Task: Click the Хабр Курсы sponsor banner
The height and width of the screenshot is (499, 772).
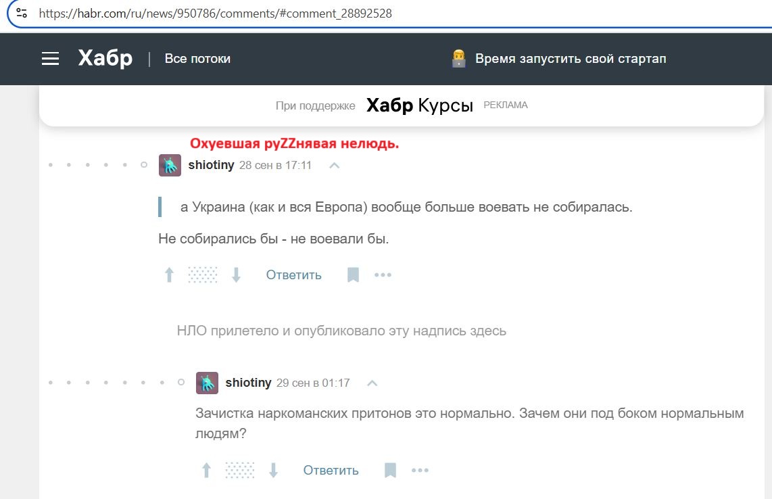Action: tap(419, 105)
